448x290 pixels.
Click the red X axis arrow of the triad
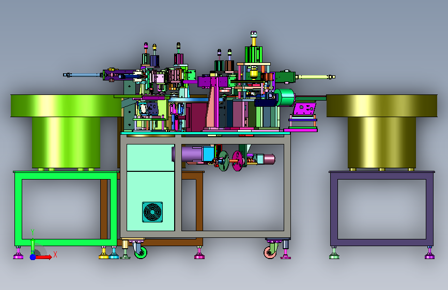(43, 257)
